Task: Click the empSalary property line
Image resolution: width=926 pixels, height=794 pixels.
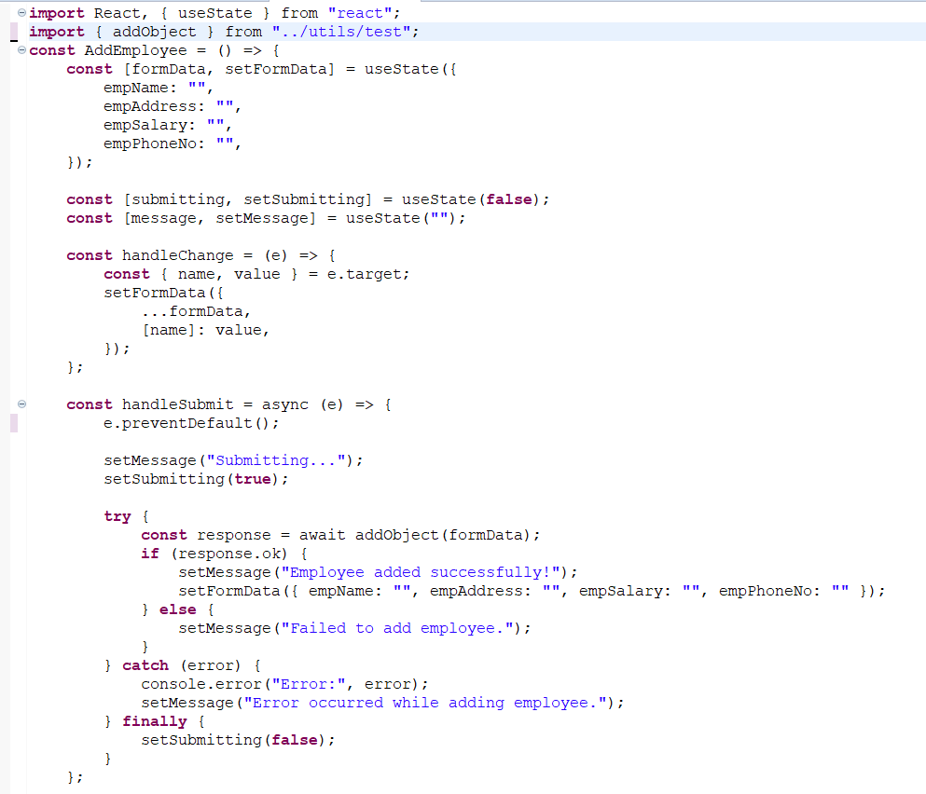Action: tap(168, 125)
